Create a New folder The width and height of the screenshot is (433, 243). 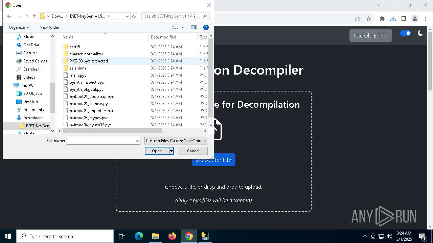(x=49, y=27)
